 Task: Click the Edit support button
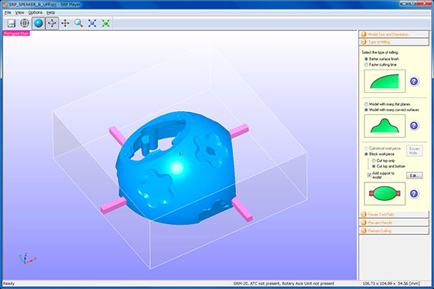(x=415, y=175)
